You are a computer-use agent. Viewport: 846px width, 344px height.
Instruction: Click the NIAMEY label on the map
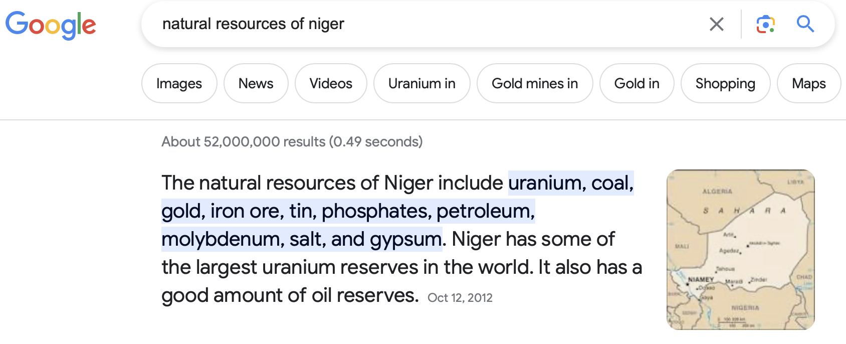701,279
